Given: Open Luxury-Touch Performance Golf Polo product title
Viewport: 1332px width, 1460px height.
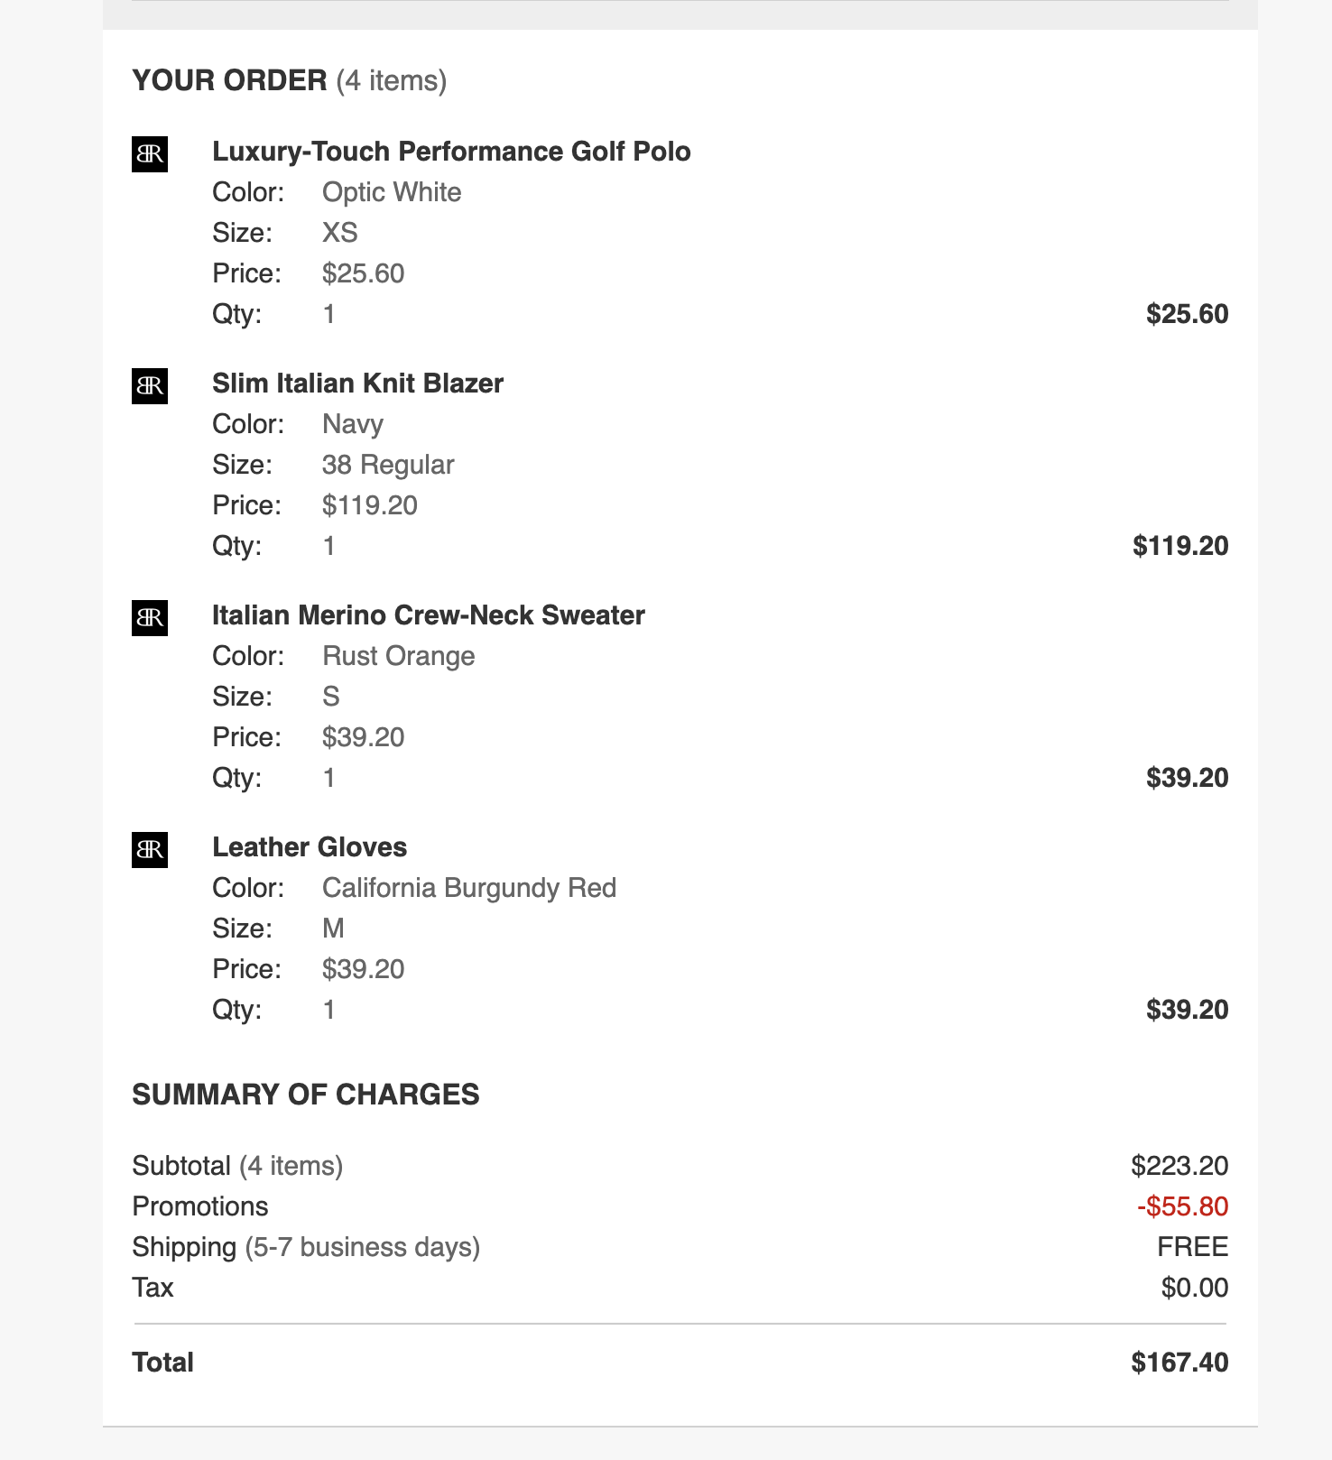Looking at the screenshot, I should 451,152.
